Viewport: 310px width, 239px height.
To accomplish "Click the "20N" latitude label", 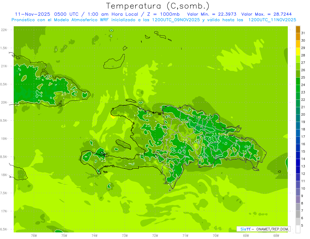I will point(4,102).
